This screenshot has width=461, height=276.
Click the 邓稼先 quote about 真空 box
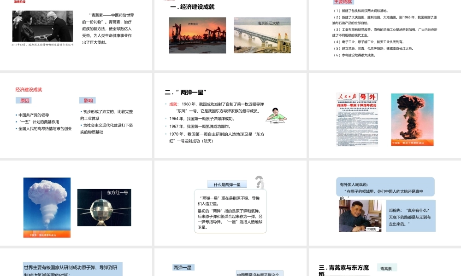[x=410, y=216]
